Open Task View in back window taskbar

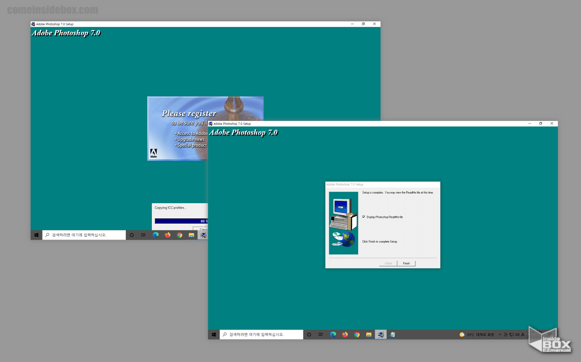[143, 235]
